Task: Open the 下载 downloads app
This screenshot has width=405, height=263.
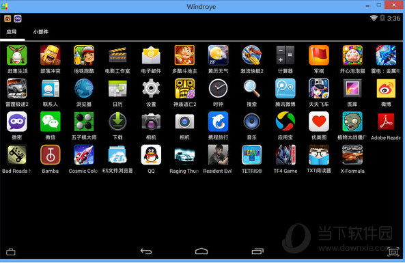Action: [117, 122]
